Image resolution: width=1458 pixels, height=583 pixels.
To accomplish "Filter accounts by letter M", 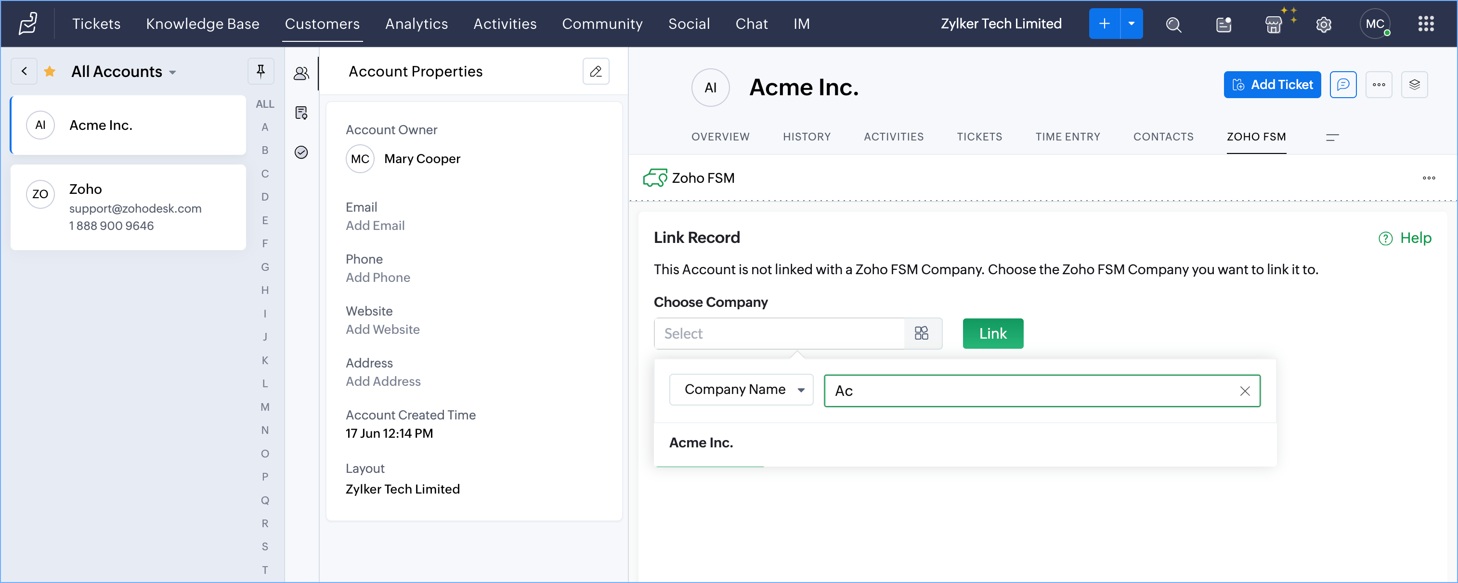I will (x=265, y=407).
